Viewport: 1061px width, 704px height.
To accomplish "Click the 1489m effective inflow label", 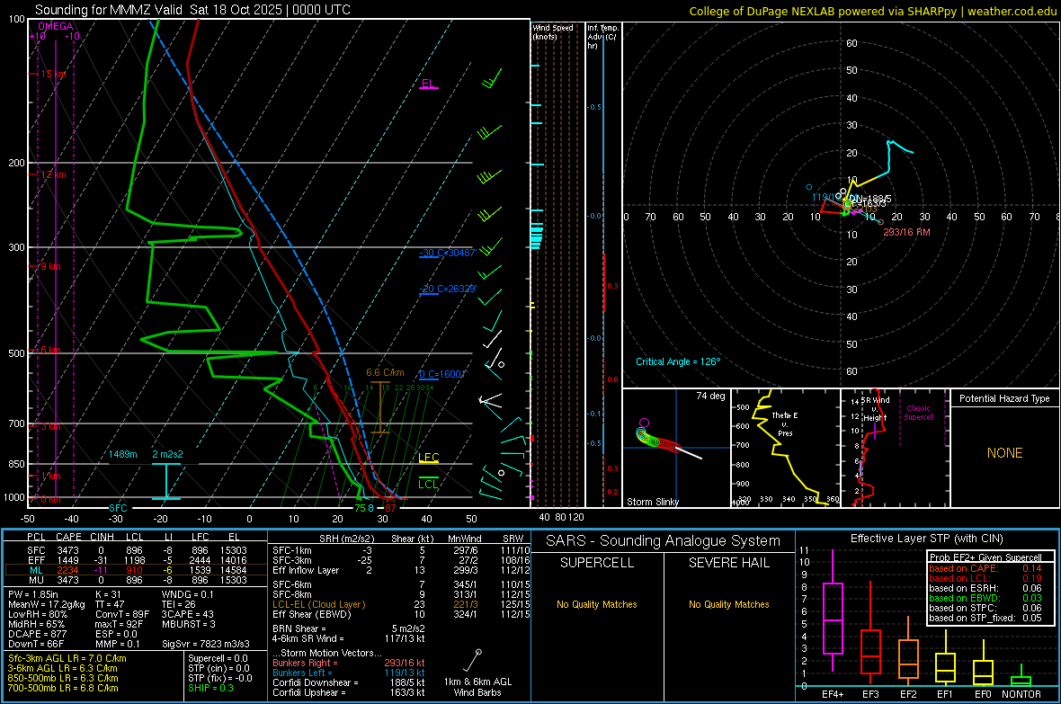I will (123, 454).
